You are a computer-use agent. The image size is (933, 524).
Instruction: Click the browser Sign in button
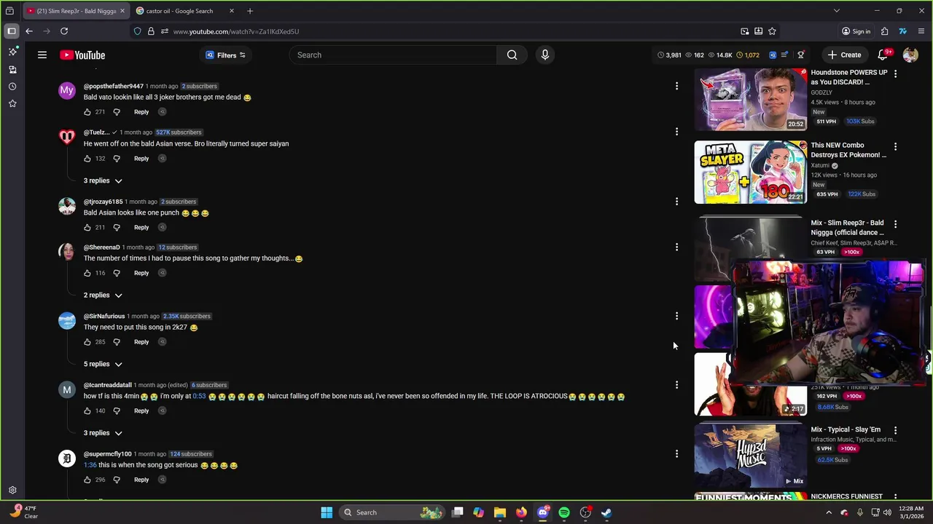click(x=856, y=31)
